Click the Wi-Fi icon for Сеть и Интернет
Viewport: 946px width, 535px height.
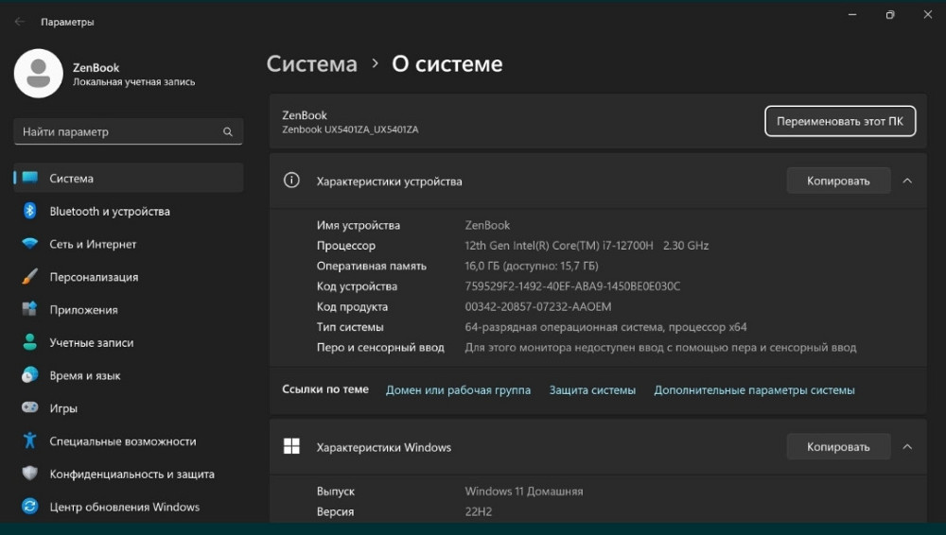point(30,244)
